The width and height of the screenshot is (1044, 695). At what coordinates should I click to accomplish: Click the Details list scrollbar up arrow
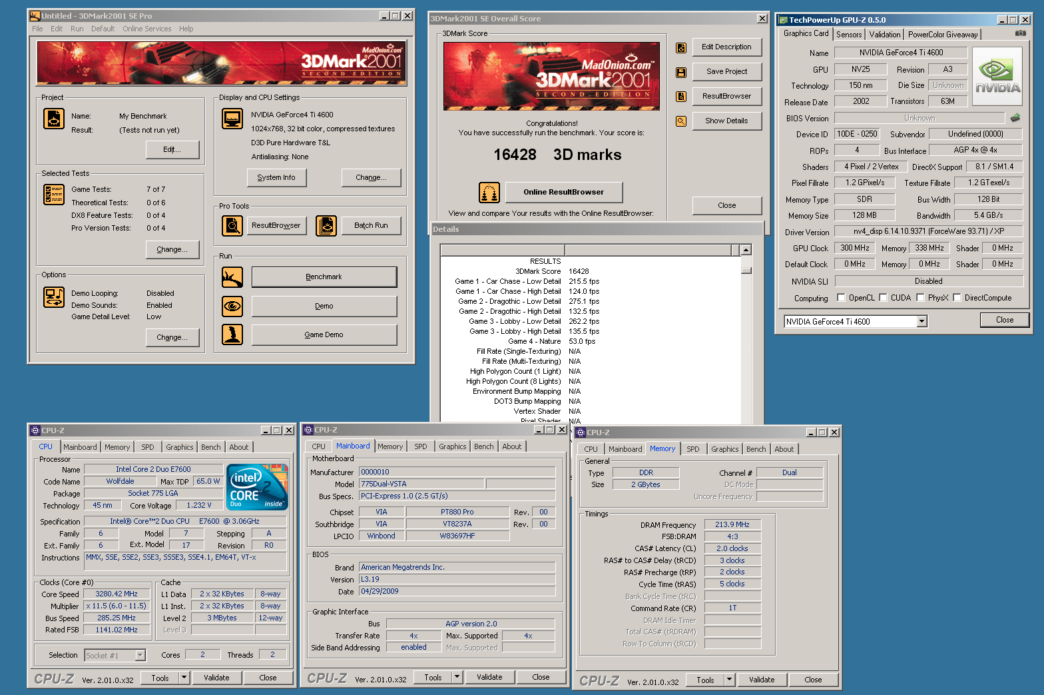point(746,250)
